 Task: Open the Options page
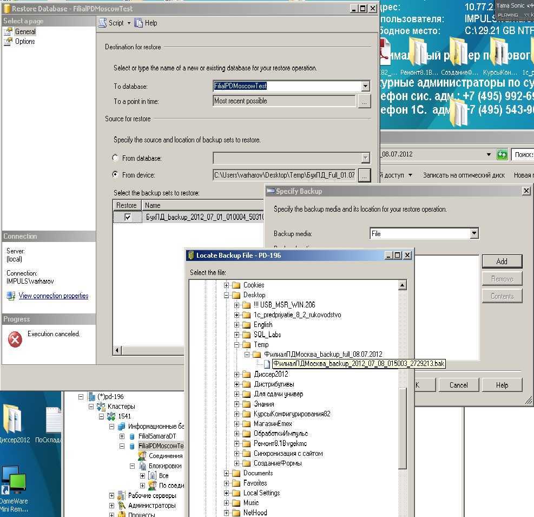(x=24, y=41)
